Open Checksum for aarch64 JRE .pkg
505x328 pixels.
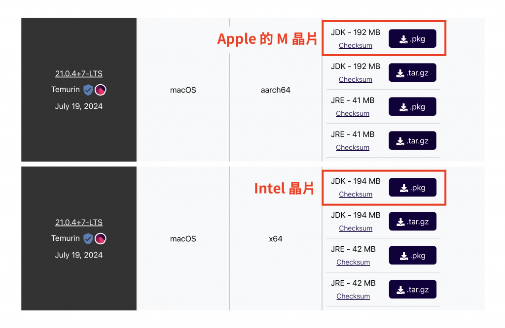pyautogui.click(x=353, y=113)
